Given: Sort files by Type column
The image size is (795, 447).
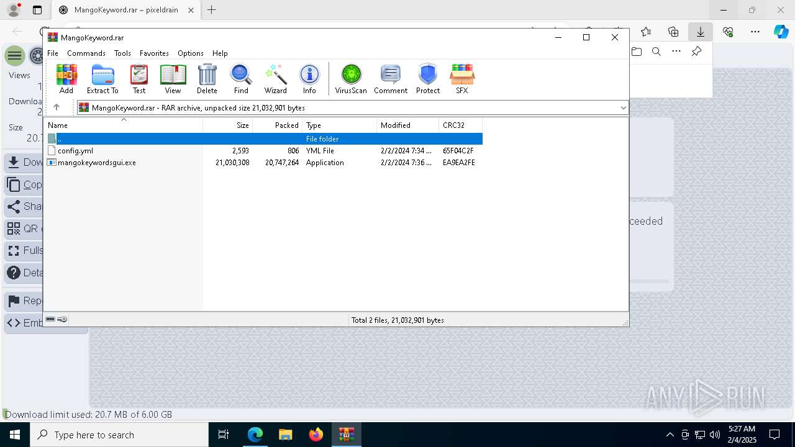Looking at the screenshot, I should point(340,125).
